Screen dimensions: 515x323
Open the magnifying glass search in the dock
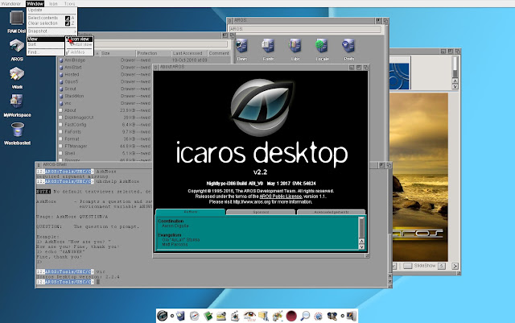coord(305,316)
